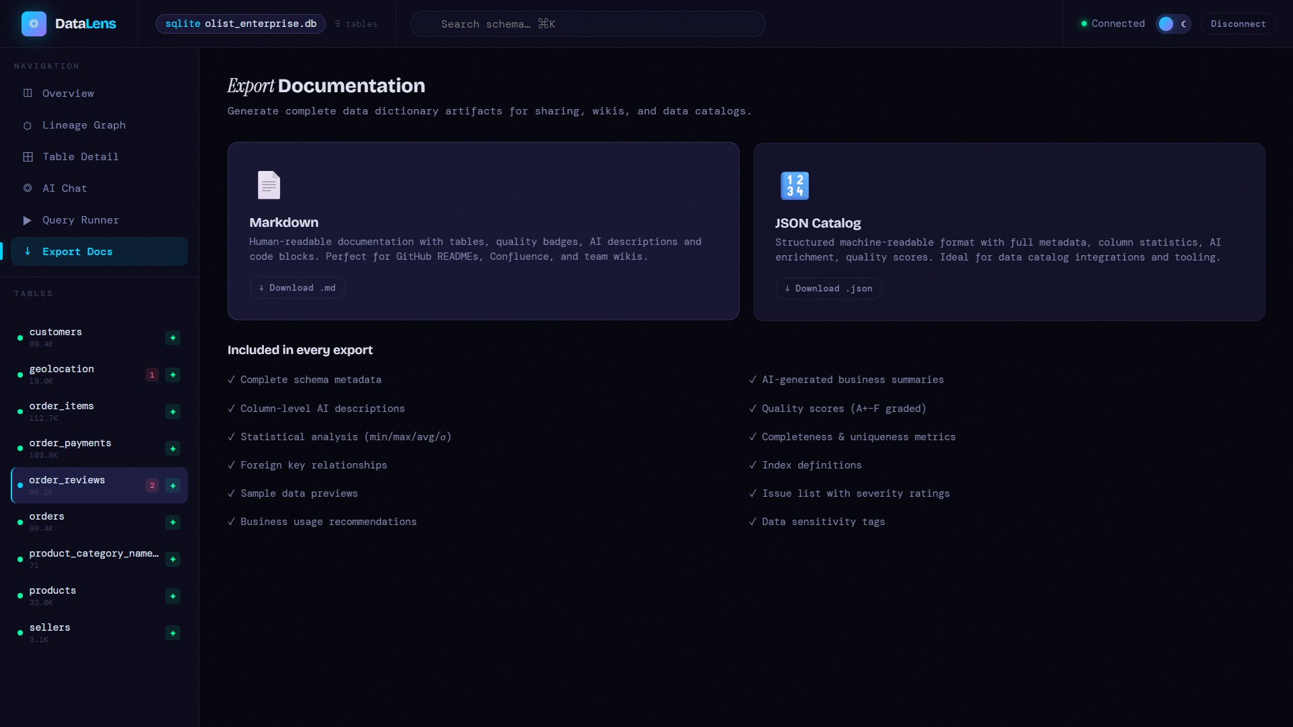Select the order_reviews table

(x=99, y=485)
